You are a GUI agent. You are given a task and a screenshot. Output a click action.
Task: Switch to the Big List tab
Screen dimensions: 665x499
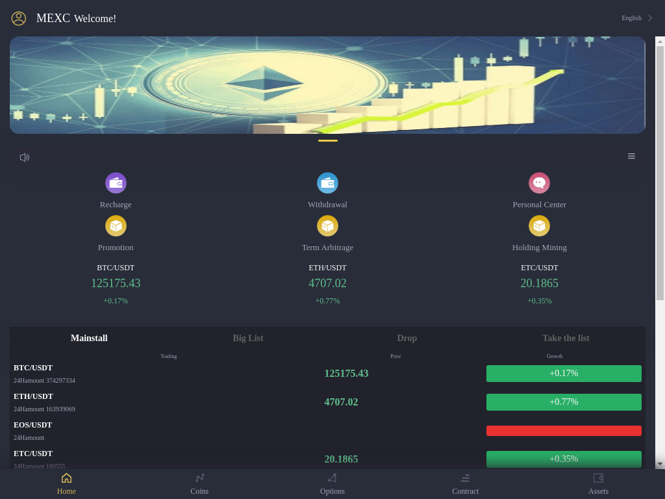coord(248,338)
